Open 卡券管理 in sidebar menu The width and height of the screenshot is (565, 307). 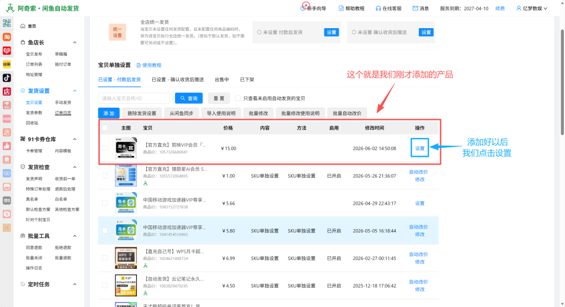pos(34,151)
